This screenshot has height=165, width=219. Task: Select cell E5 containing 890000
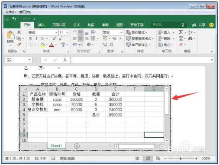115,115
